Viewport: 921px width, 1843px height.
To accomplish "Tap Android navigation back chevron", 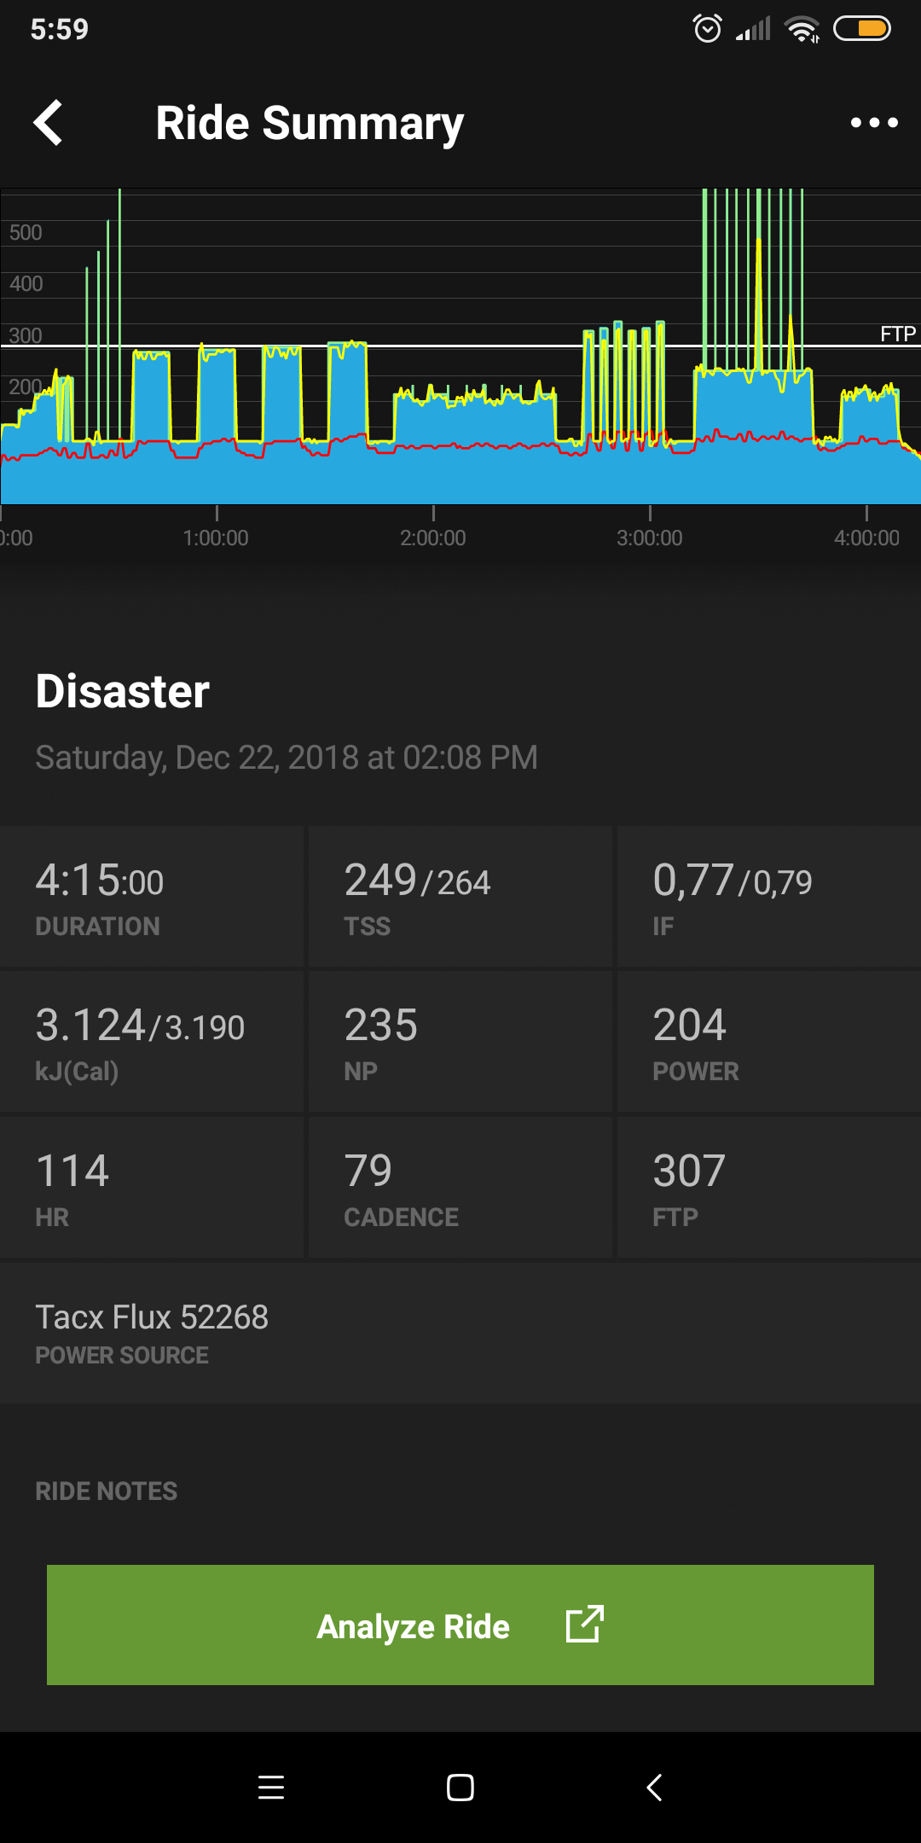I will coord(654,1787).
